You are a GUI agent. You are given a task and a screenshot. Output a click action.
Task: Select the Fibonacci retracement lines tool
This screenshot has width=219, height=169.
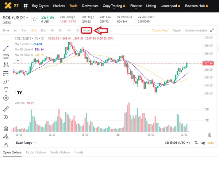pos(6,57)
